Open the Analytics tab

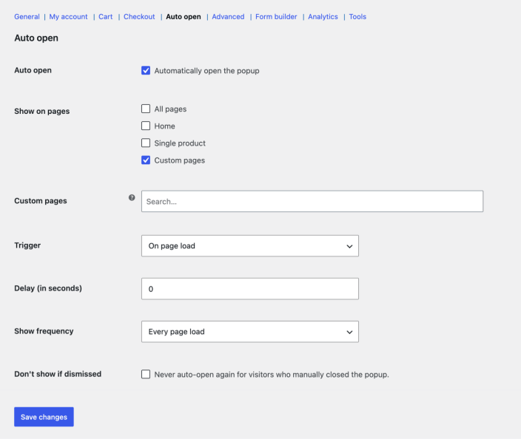click(323, 16)
